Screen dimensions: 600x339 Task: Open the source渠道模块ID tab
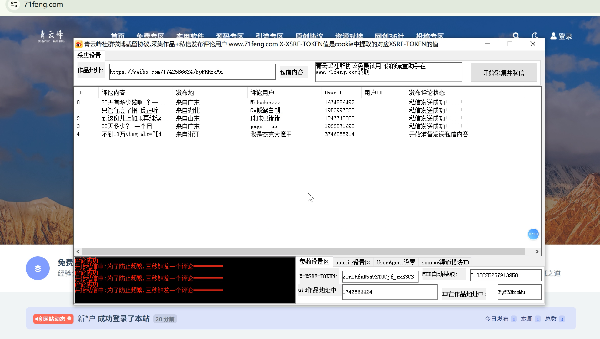(x=445, y=262)
